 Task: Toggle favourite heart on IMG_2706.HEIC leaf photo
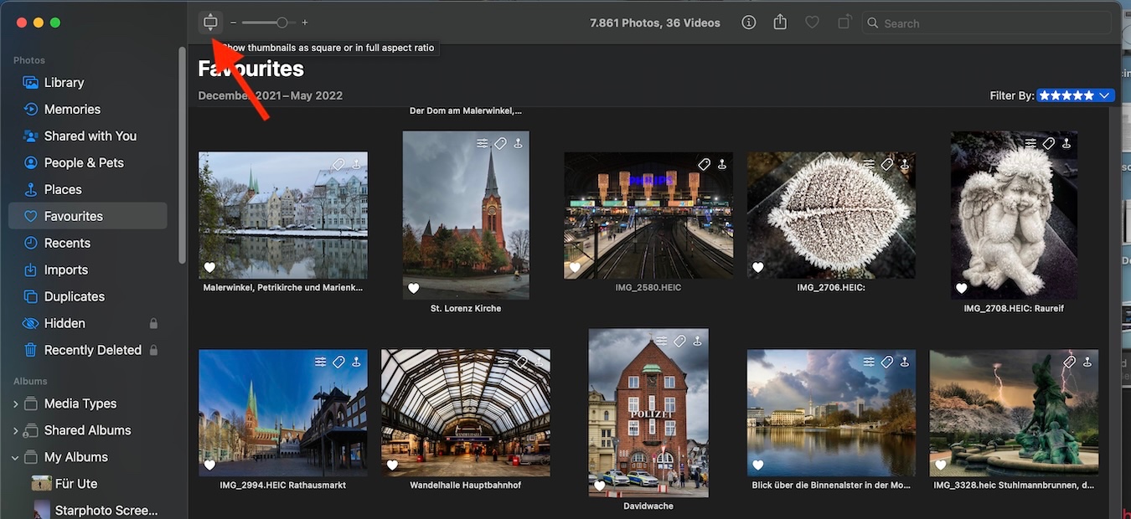tap(758, 268)
